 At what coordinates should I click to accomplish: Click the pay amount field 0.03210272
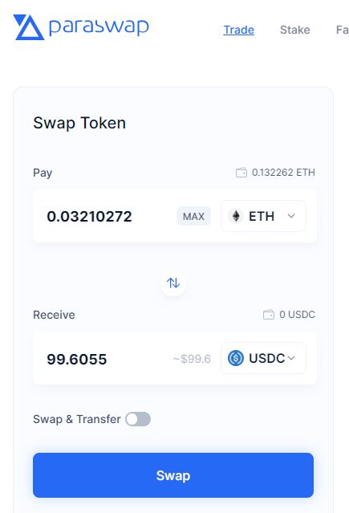[x=89, y=216]
